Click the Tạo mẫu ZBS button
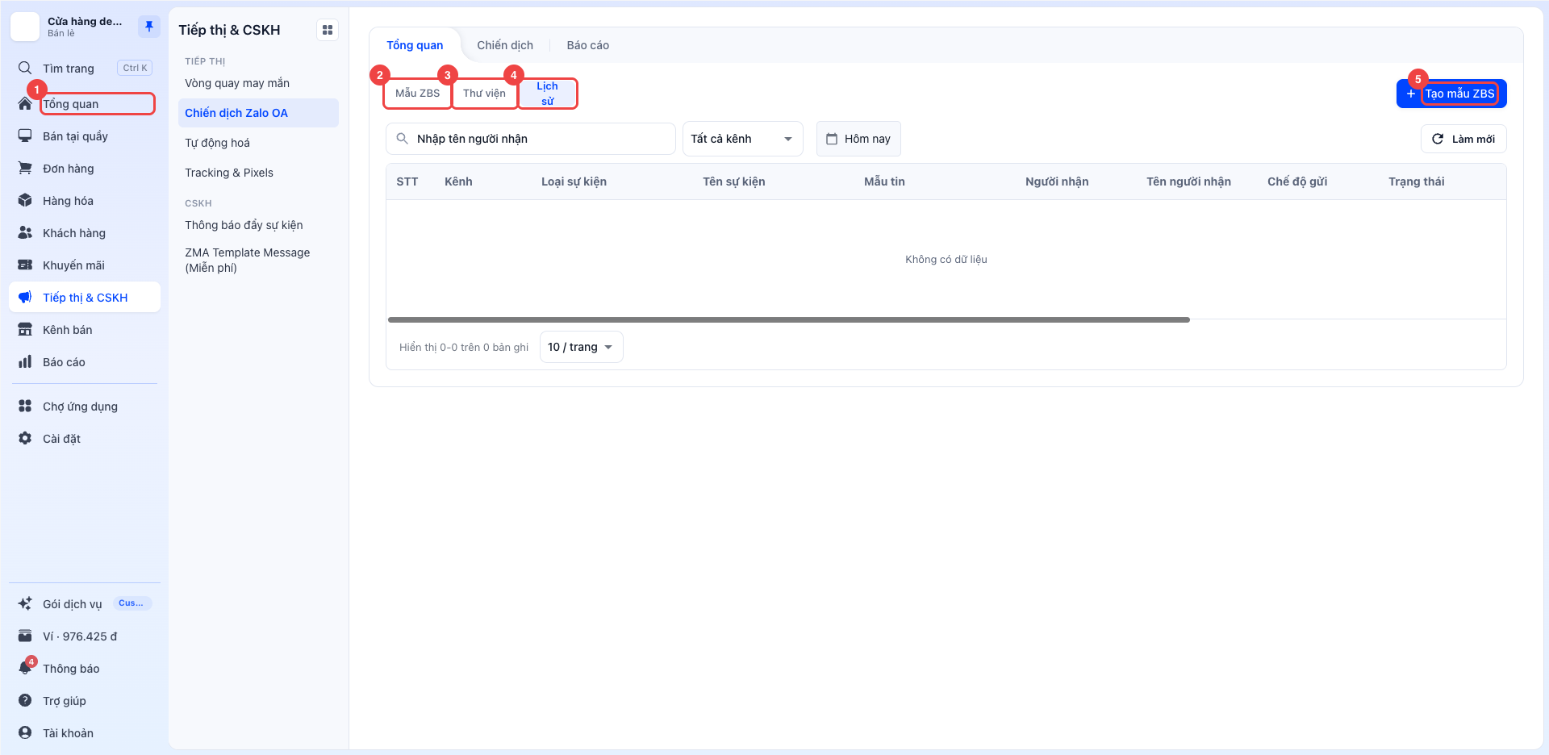 1451,94
